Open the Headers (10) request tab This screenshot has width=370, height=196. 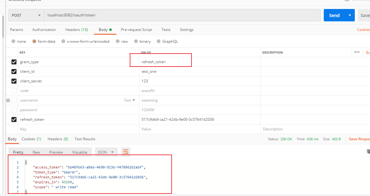[76, 29]
